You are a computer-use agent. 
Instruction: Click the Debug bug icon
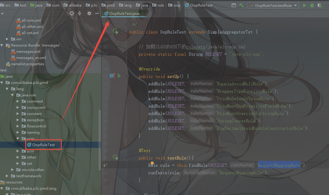tap(312, 6)
